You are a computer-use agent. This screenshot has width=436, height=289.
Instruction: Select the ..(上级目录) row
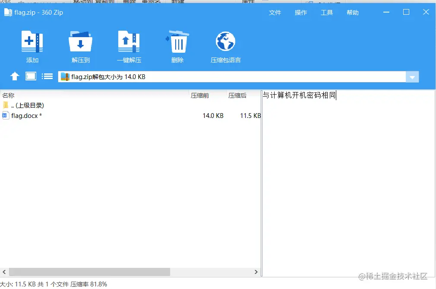click(x=130, y=105)
